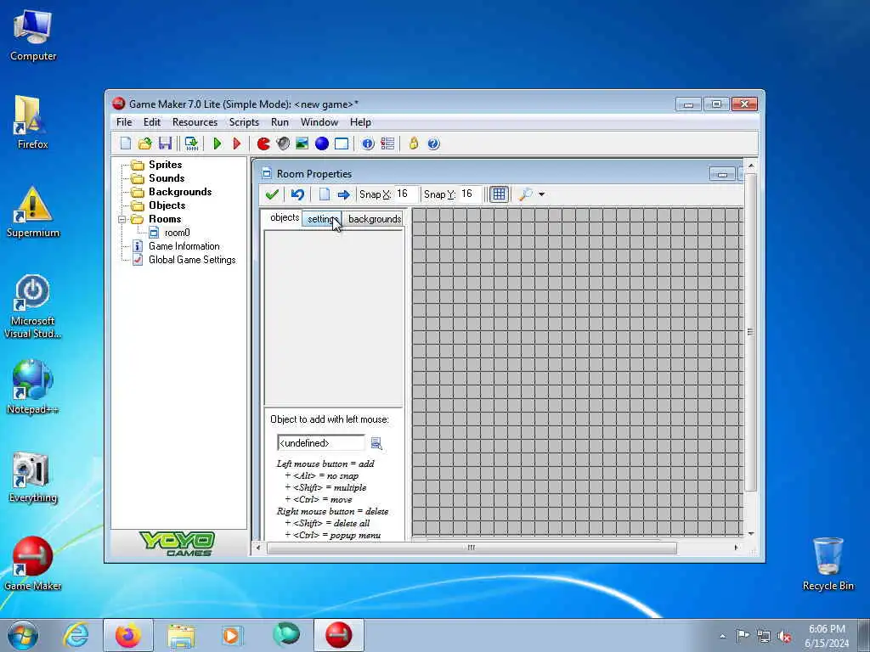Open the File menu

tap(124, 122)
